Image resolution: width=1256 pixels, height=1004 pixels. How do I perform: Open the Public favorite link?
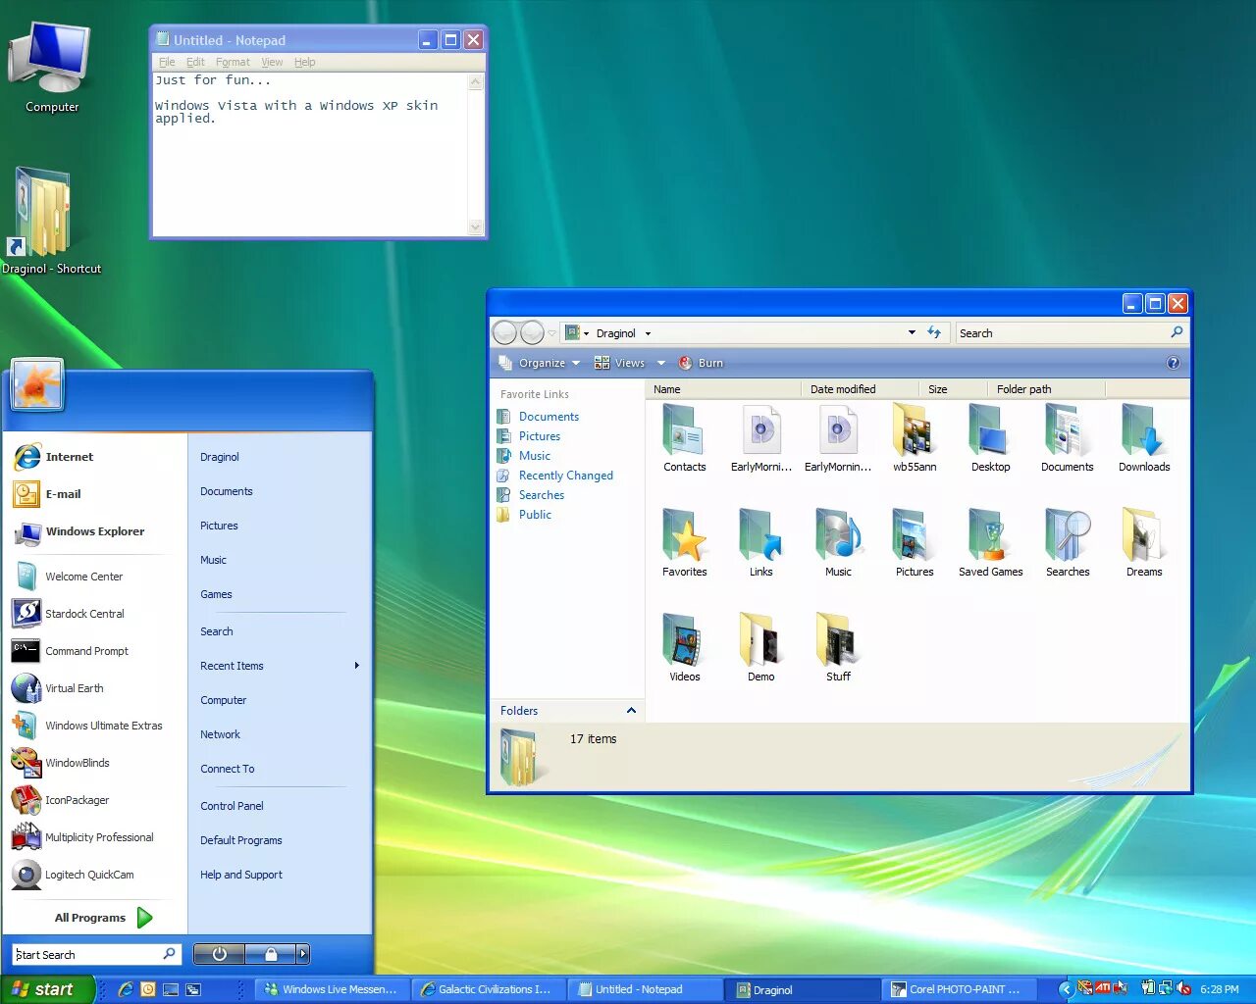535,515
